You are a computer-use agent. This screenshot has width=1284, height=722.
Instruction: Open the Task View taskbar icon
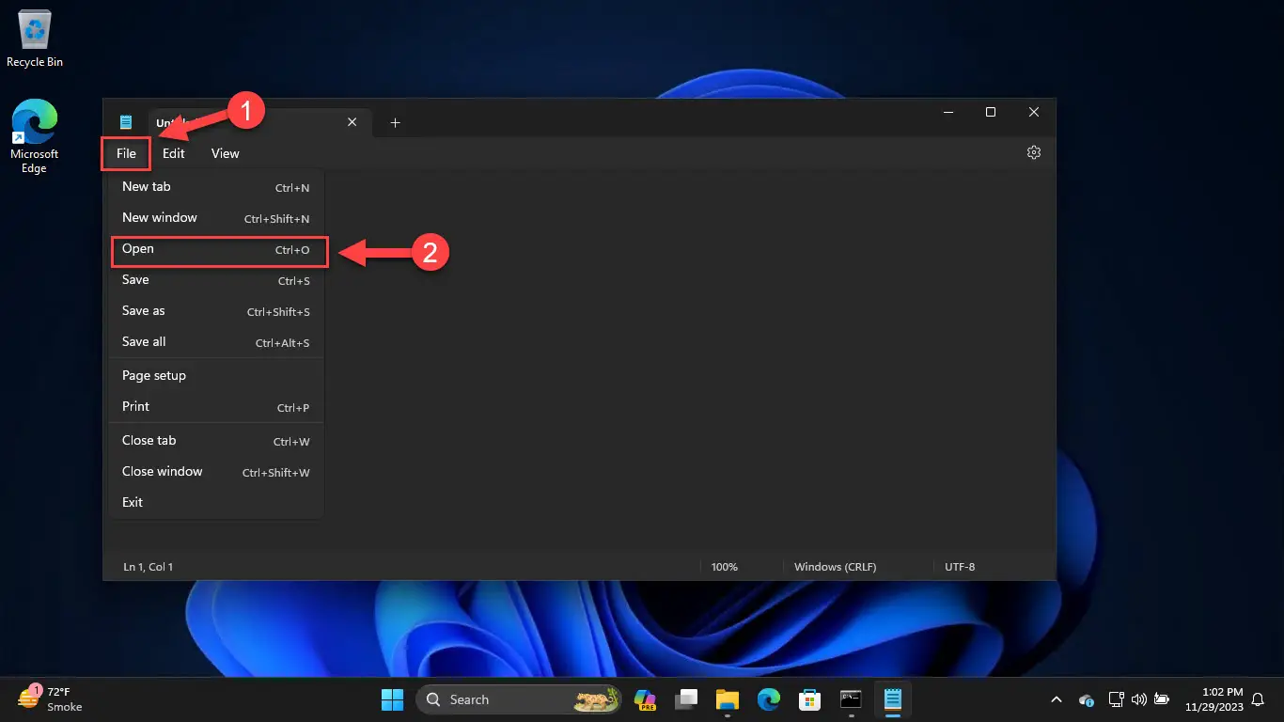[x=686, y=699]
